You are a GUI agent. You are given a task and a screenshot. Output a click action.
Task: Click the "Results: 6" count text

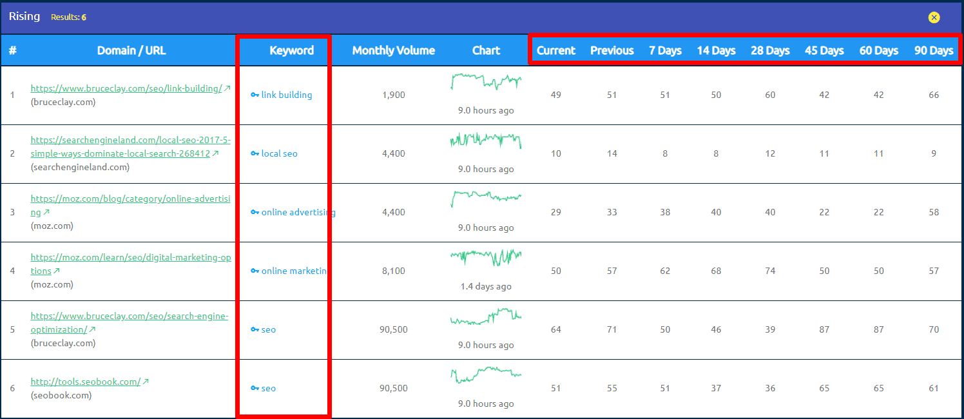click(68, 17)
